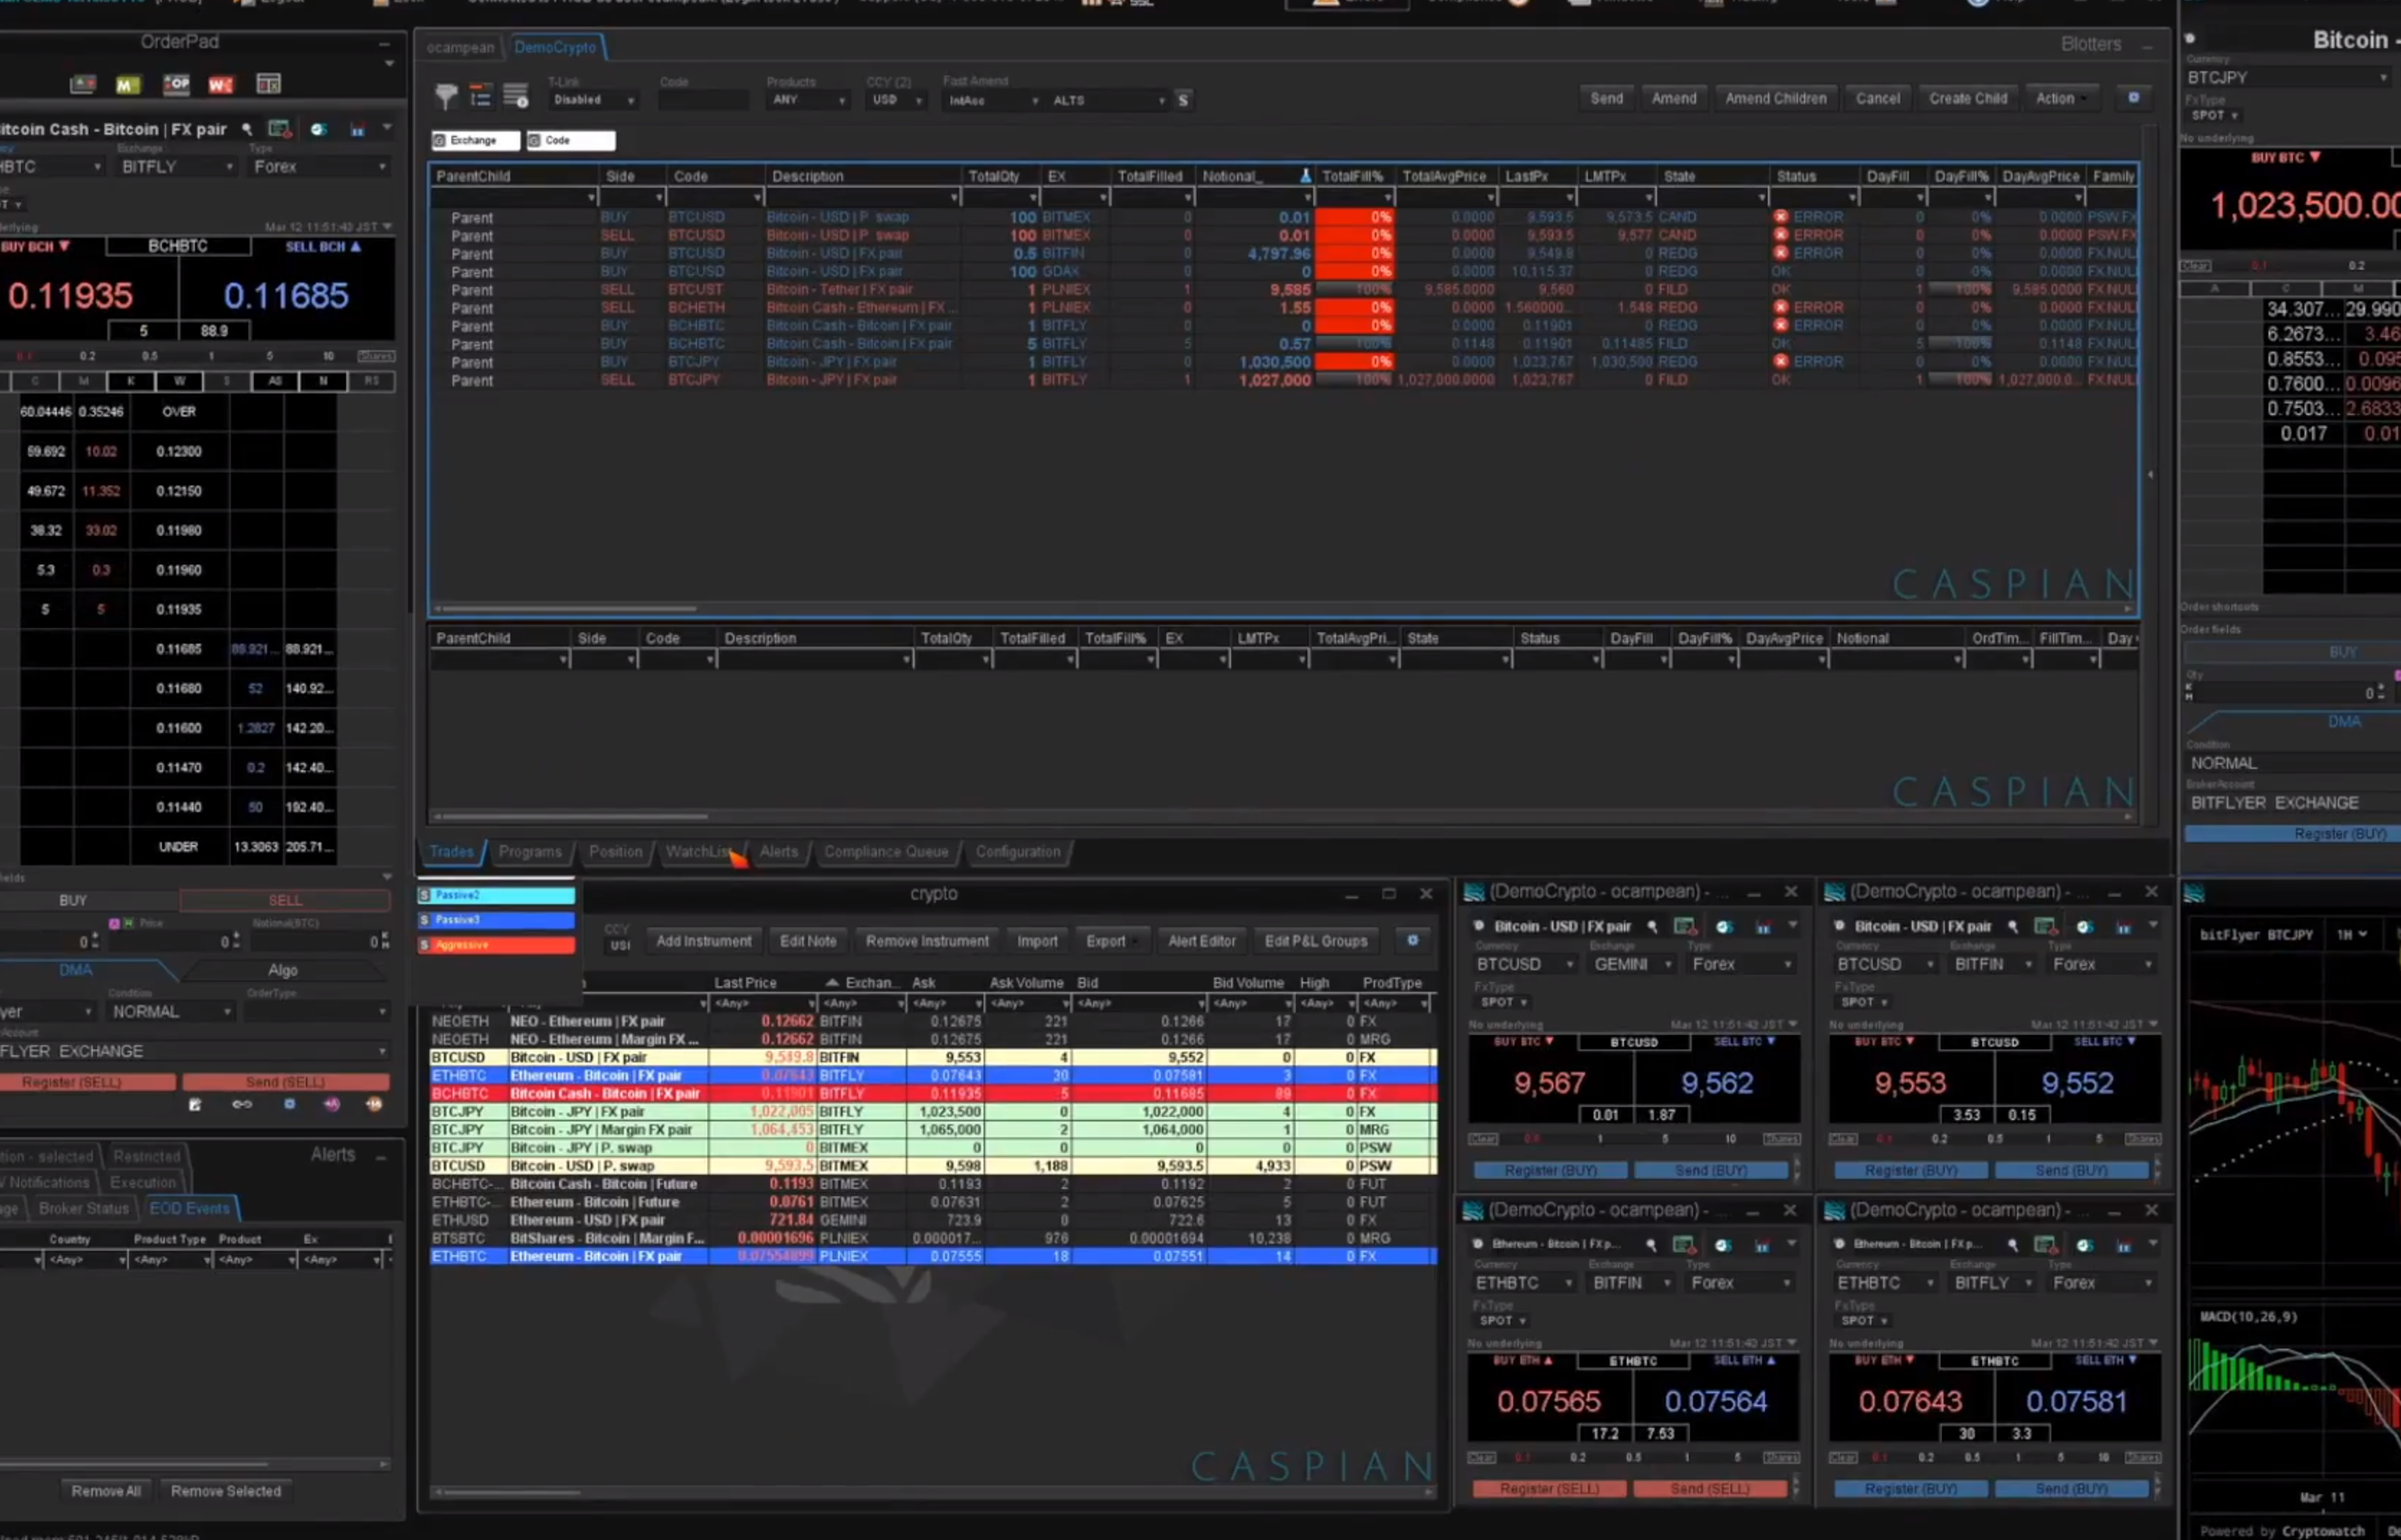The height and width of the screenshot is (1540, 2401).
Task: Click the filter funnel icon in blotter toolbar
Action: 446,97
